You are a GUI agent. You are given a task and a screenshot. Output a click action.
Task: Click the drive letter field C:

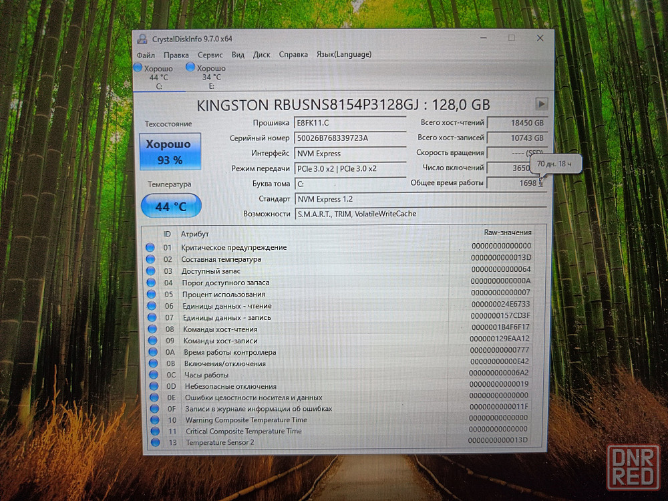pyautogui.click(x=350, y=184)
